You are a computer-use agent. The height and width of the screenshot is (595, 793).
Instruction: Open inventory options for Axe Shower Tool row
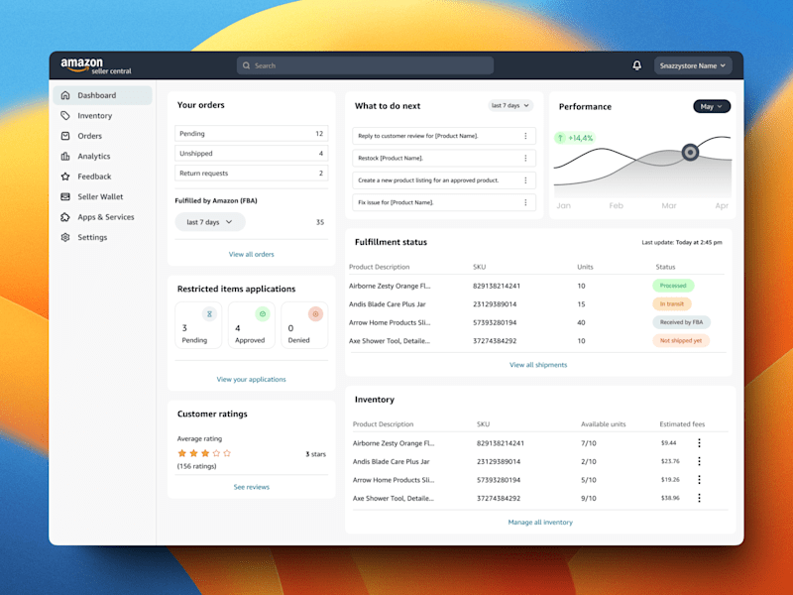[699, 498]
